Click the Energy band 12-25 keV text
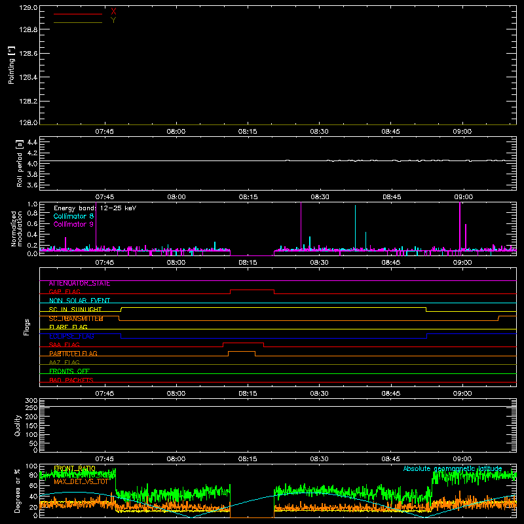This screenshot has height=524, width=524. [x=95, y=208]
